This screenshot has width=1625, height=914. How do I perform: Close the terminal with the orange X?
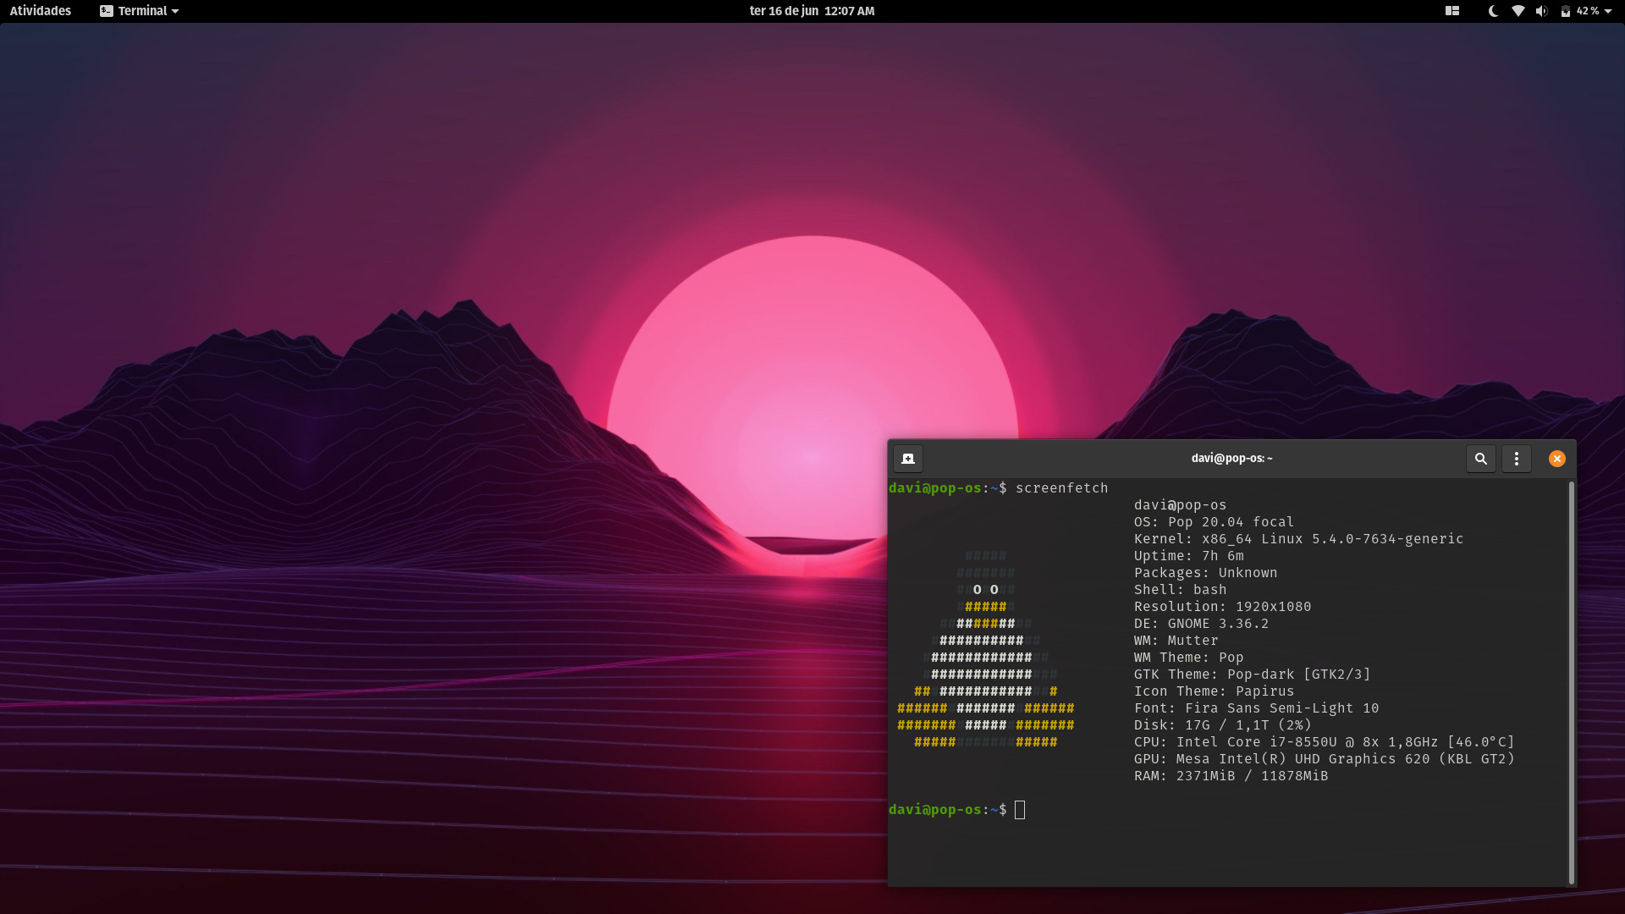[1557, 459]
